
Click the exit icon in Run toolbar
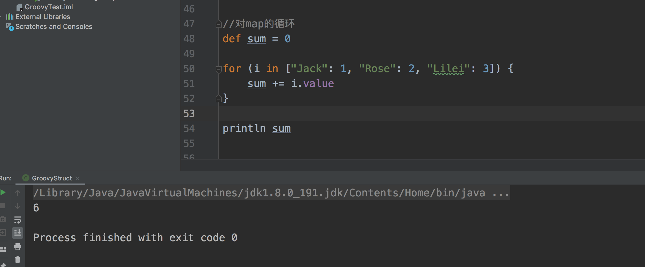click(x=3, y=233)
